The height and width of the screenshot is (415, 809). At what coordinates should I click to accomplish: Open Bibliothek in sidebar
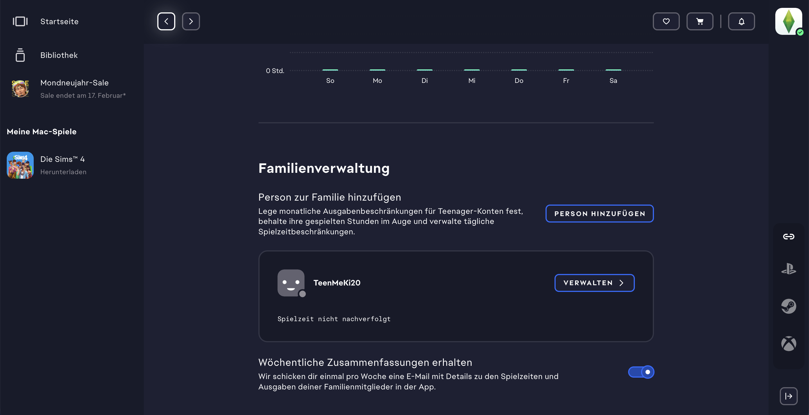pos(59,55)
